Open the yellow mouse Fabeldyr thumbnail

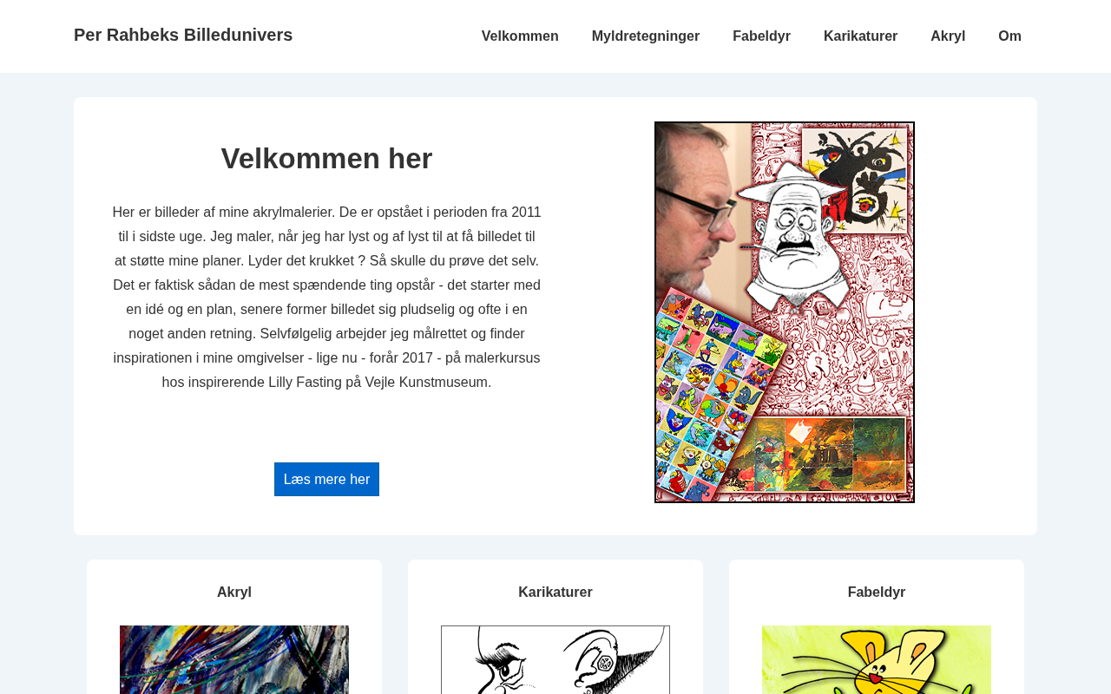click(x=877, y=659)
